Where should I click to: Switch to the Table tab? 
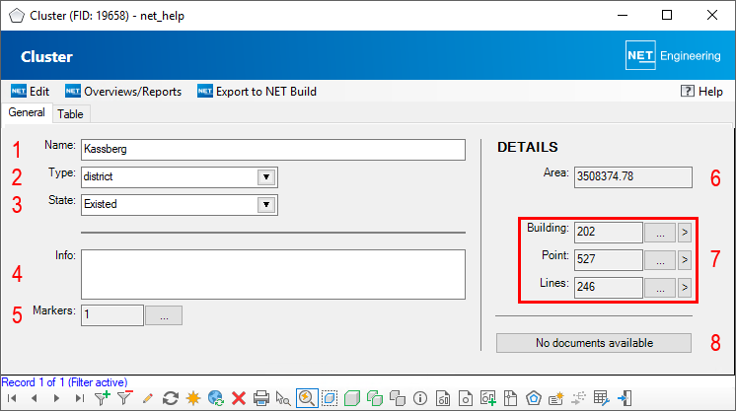coord(70,114)
